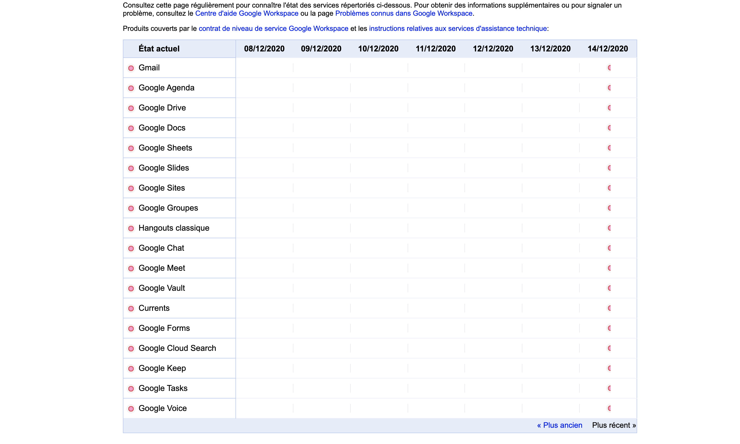Viewport: 740px width, 444px height.
Task: Click the 12/12/2020 date header
Action: pos(493,49)
